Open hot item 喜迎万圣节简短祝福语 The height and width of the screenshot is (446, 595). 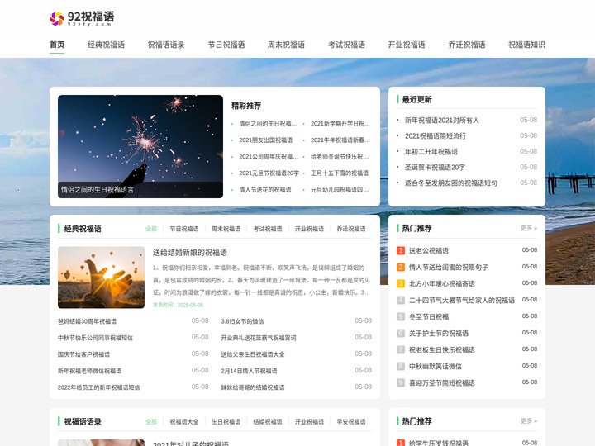tap(442, 383)
